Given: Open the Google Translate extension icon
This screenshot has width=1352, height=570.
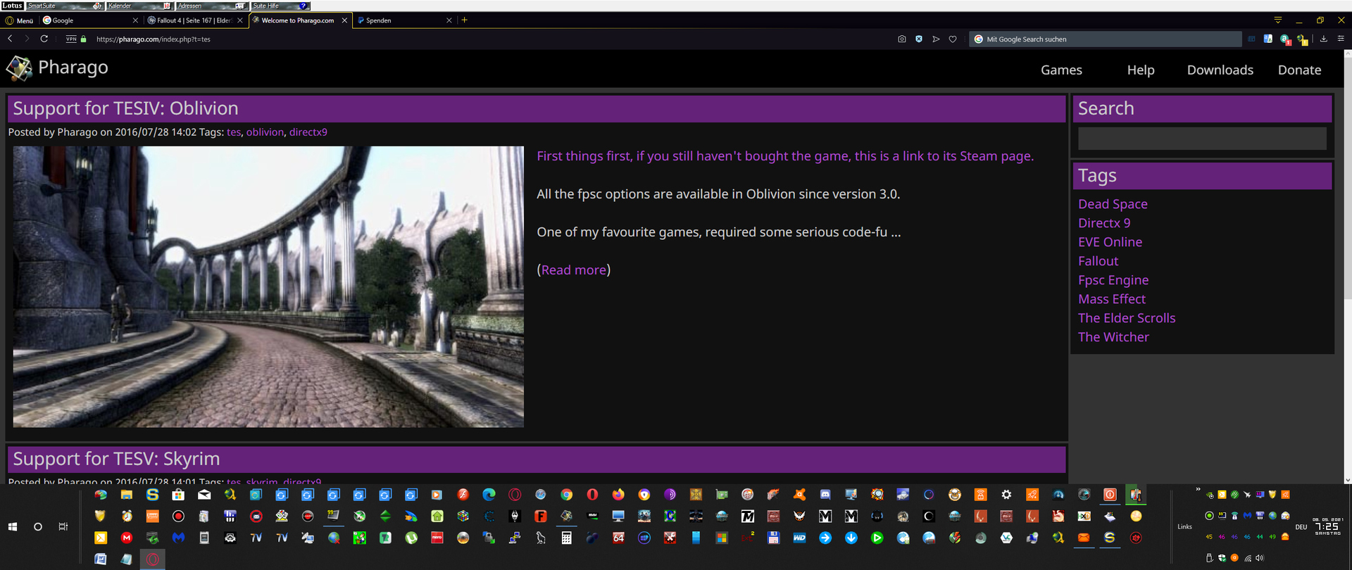Looking at the screenshot, I should click(x=1268, y=39).
